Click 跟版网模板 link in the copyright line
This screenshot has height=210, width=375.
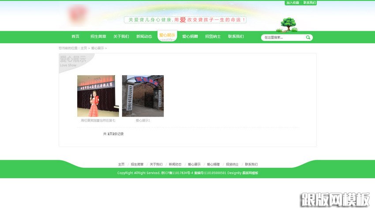coord(251,173)
